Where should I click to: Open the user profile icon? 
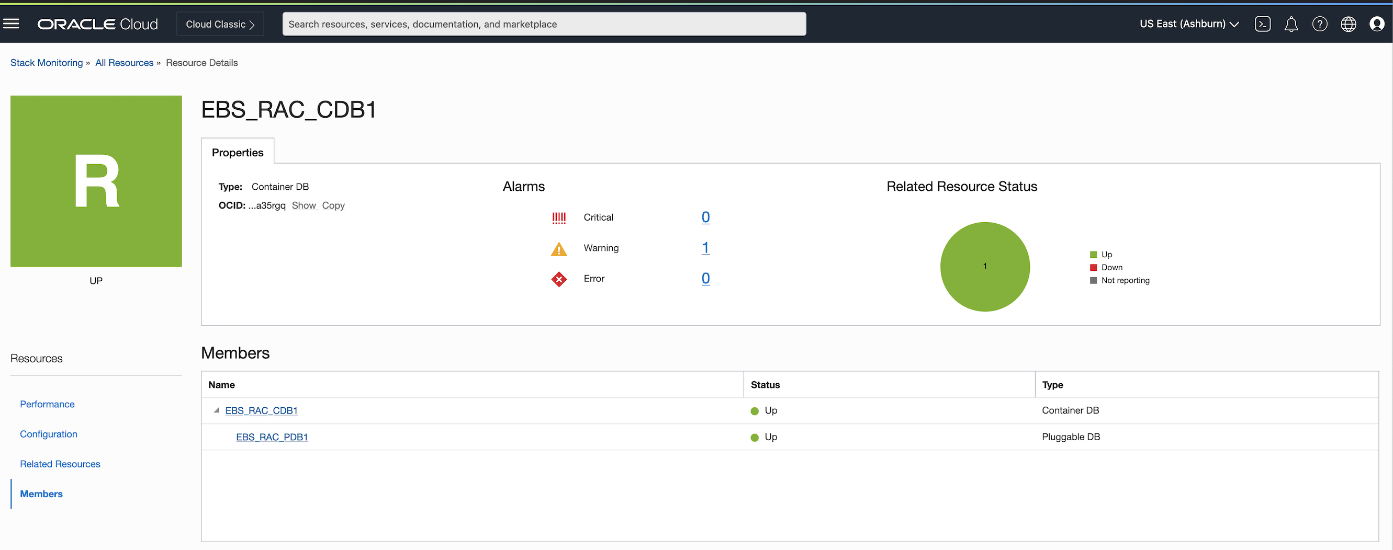pos(1377,24)
